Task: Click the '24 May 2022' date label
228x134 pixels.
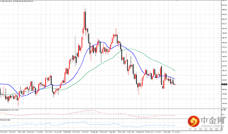Action: click(149, 132)
